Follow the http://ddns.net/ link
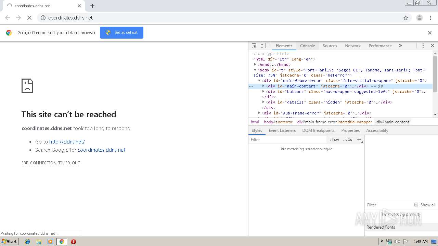Screen dimensions: 438x246 [x=67, y=141]
